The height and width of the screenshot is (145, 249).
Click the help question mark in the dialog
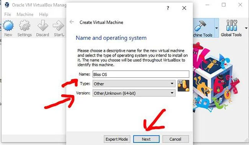coord(168,8)
